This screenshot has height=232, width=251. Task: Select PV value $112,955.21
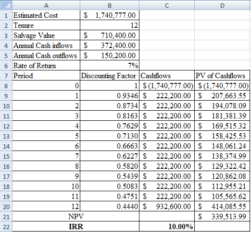[222, 186]
